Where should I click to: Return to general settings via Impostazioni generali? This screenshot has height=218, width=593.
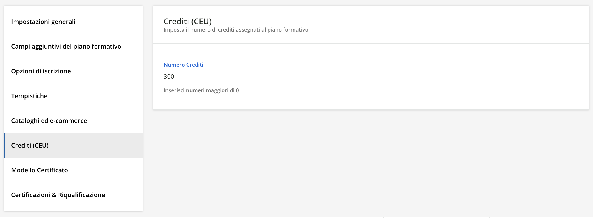(43, 22)
